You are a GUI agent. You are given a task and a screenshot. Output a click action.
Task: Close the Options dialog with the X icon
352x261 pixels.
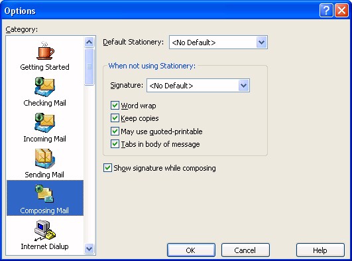coord(341,11)
